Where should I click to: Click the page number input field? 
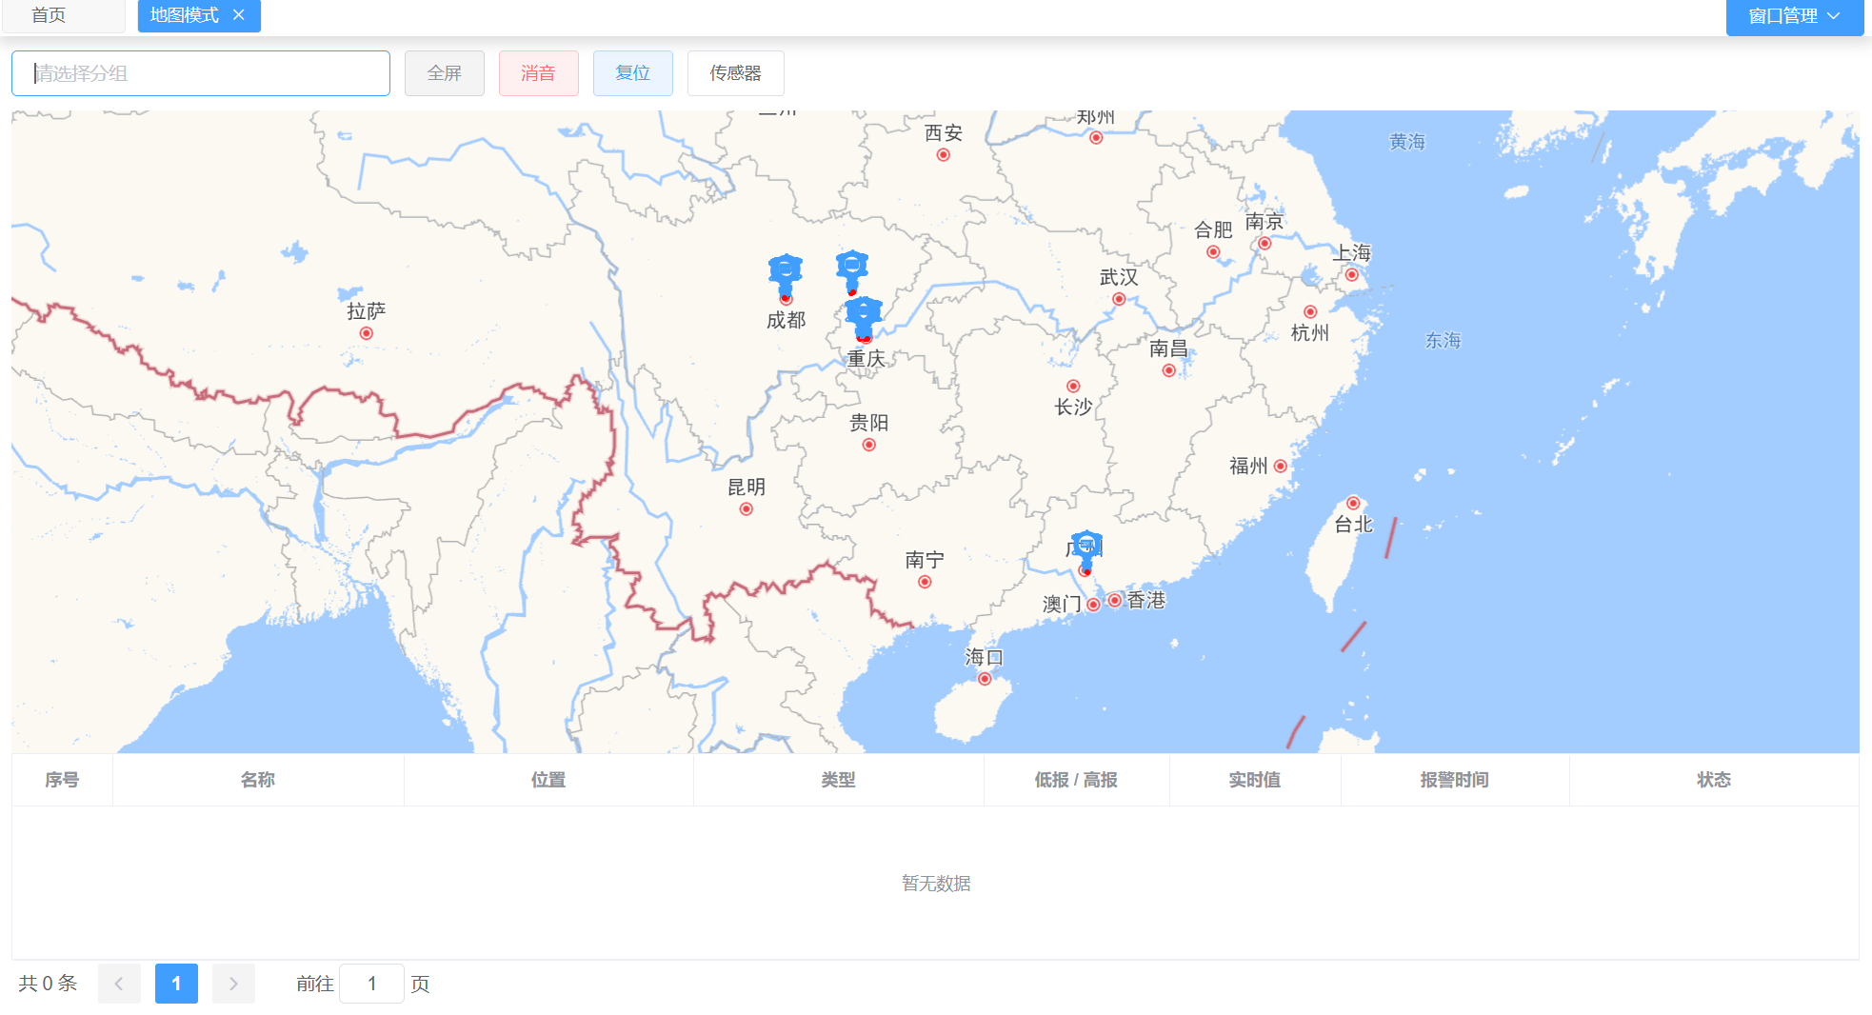click(x=371, y=984)
